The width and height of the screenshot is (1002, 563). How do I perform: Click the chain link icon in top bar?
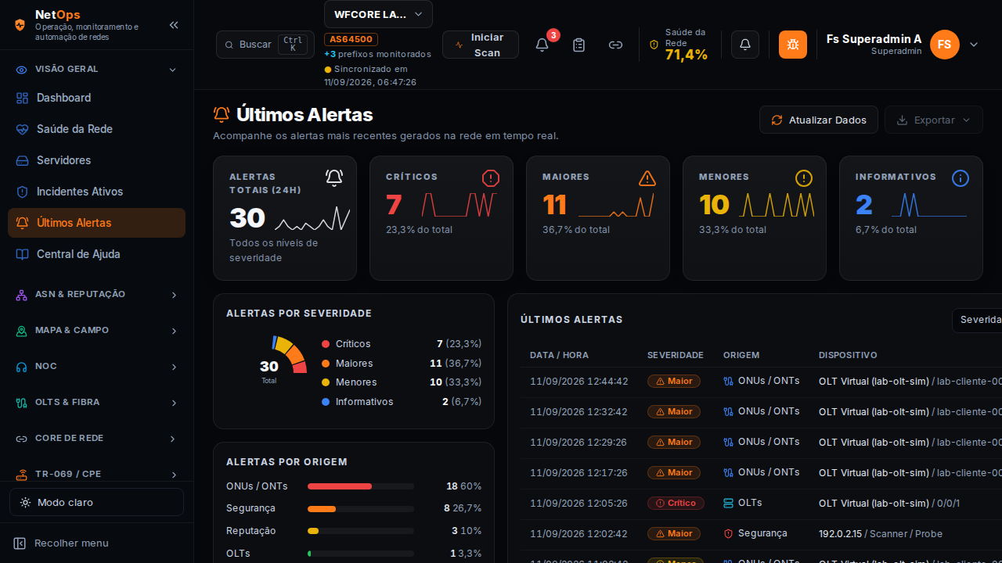click(615, 45)
